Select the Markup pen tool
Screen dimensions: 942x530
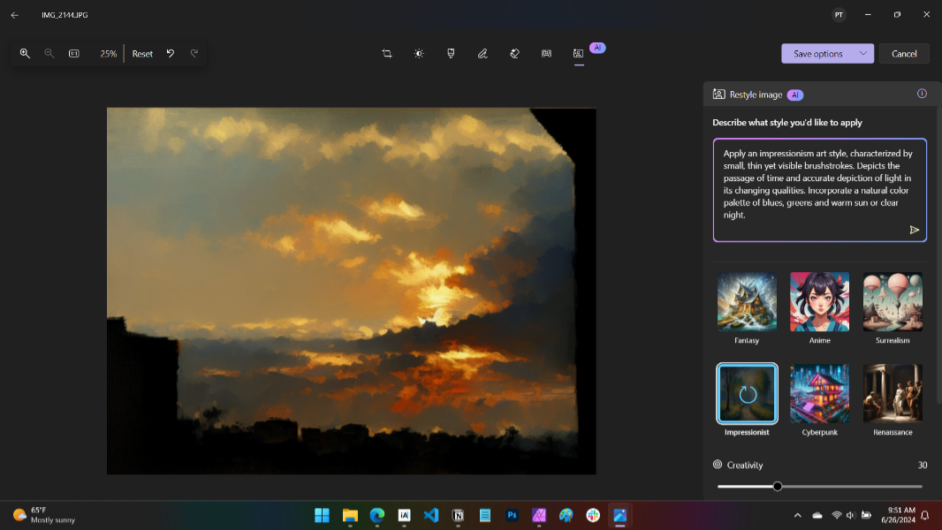pos(482,54)
